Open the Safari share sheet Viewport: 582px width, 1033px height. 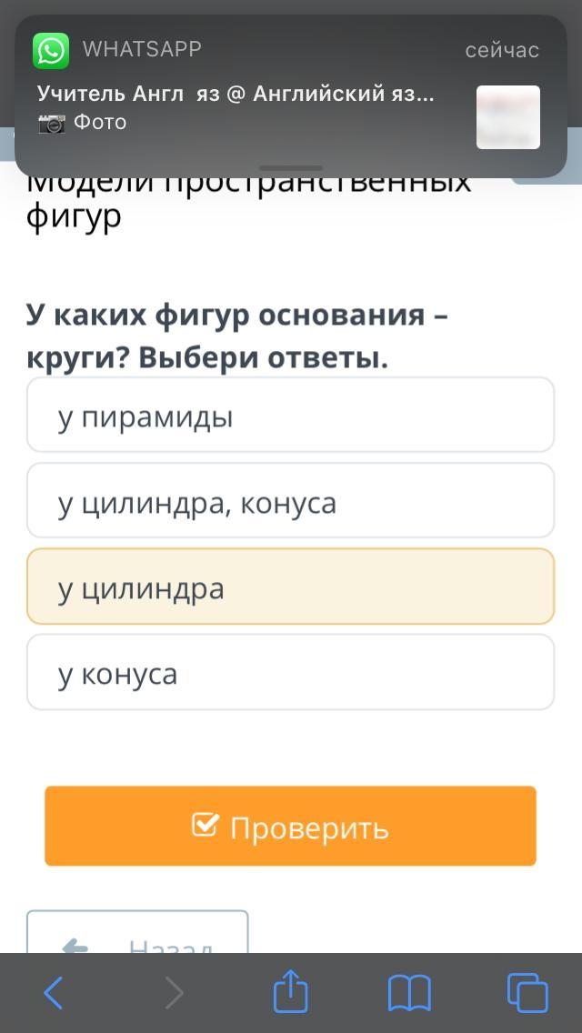coord(291,991)
